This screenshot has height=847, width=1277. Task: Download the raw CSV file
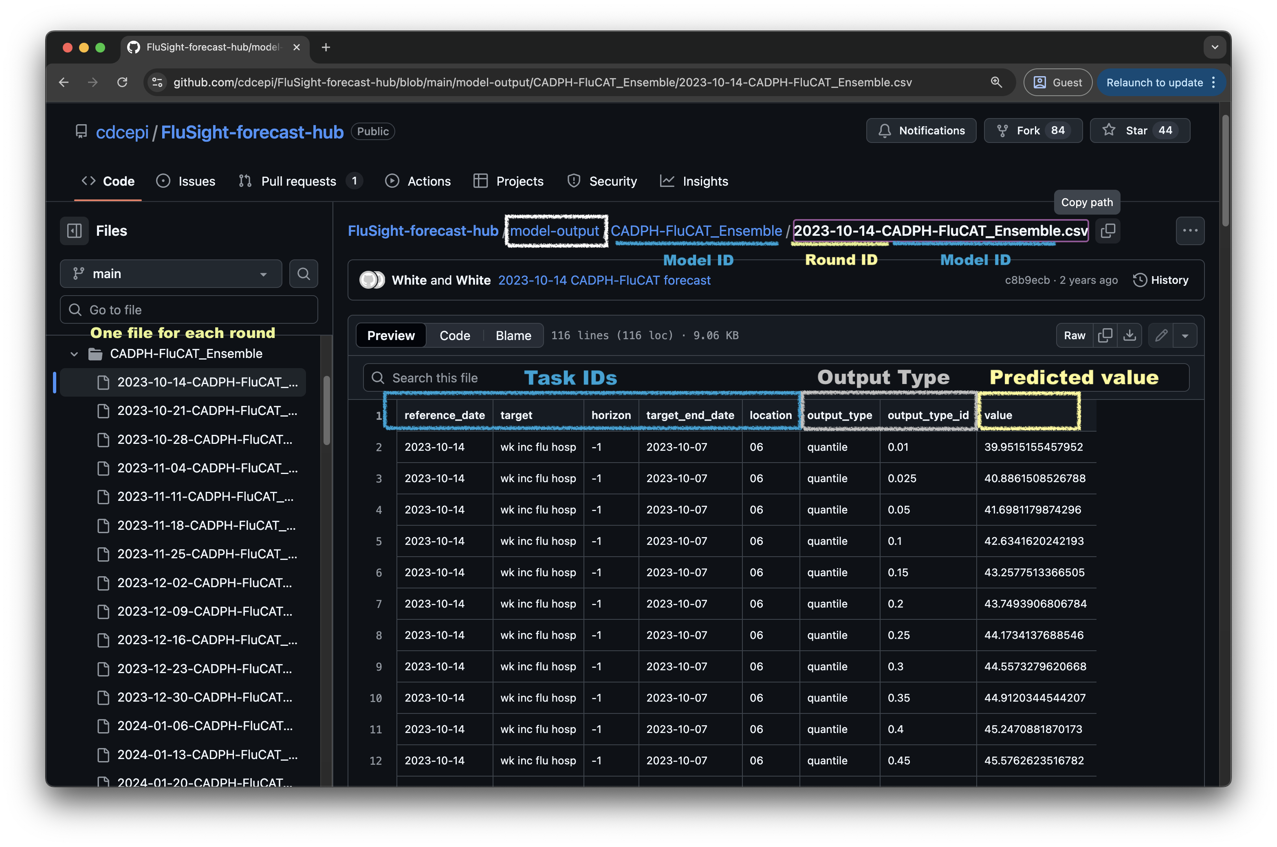(1129, 336)
